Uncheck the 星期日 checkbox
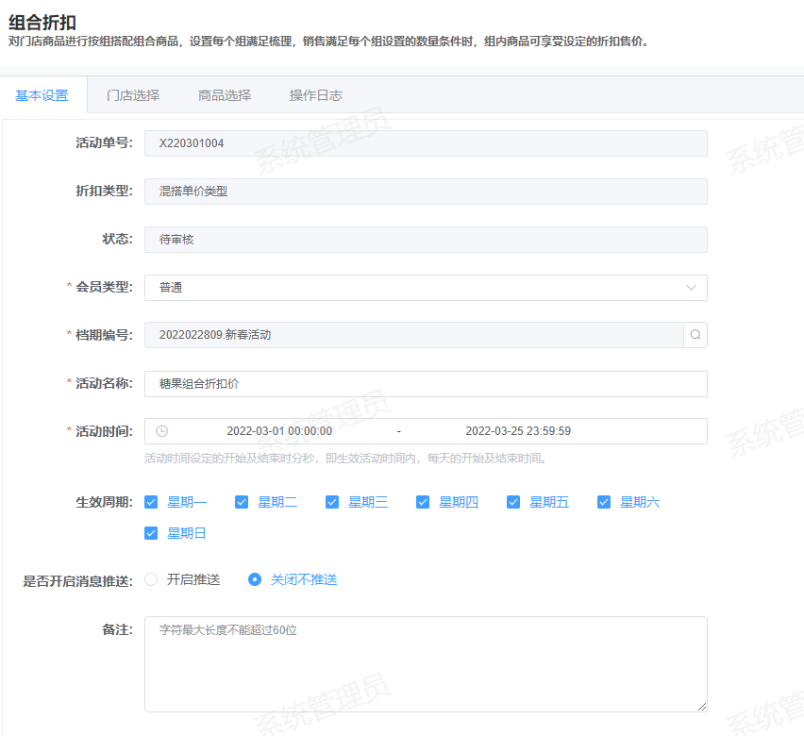This screenshot has height=736, width=804. (x=151, y=533)
